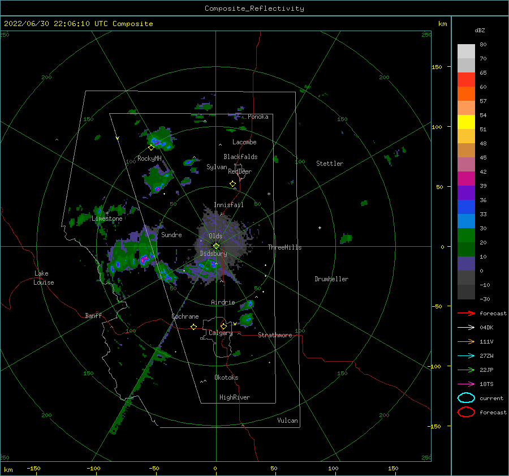Click the red forecast ellipse icon
Viewport: 509px width, 476px height.
(466, 412)
